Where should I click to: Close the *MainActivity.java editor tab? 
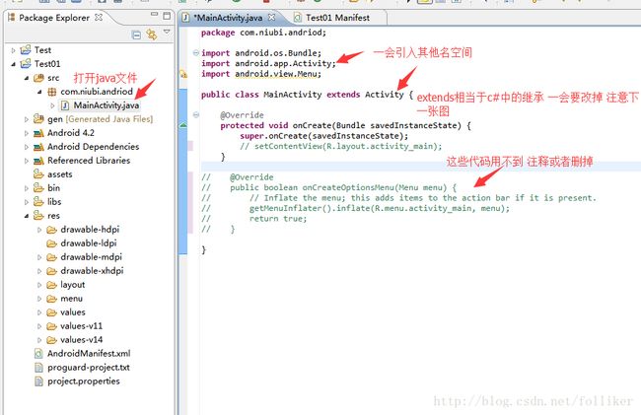point(271,17)
